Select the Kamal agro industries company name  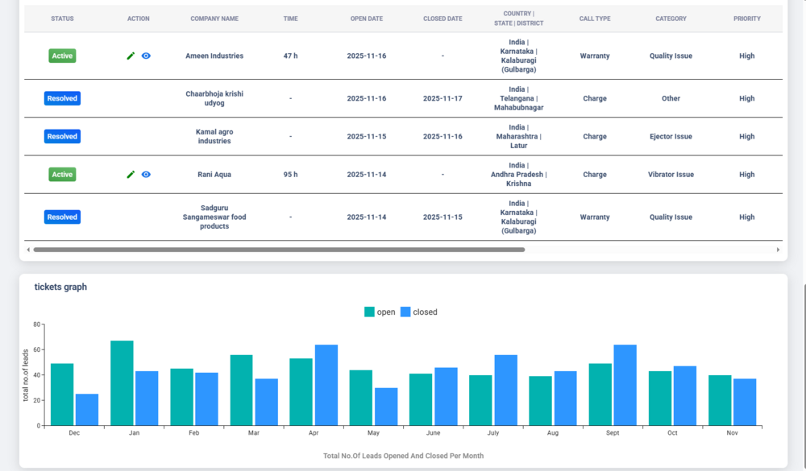(x=214, y=136)
